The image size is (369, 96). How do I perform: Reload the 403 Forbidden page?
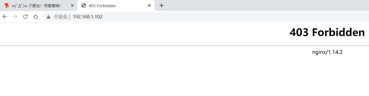(x=25, y=17)
